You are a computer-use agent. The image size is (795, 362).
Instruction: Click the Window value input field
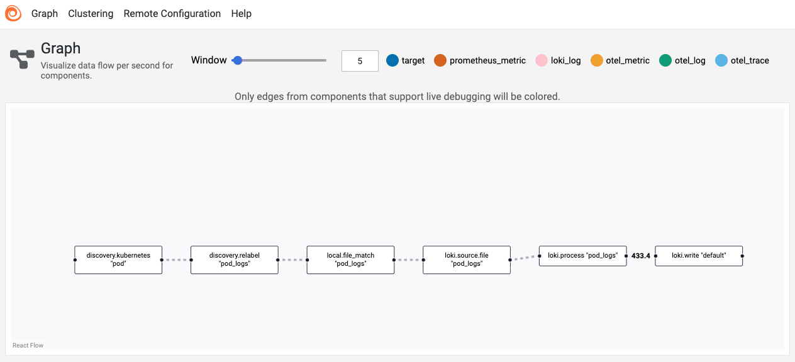(360, 61)
